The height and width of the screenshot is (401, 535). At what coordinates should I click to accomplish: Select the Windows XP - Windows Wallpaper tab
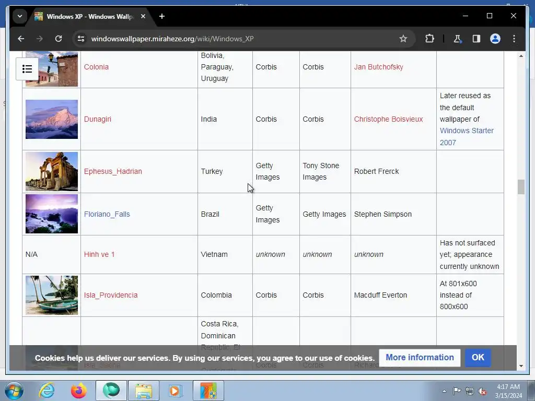[x=89, y=16]
